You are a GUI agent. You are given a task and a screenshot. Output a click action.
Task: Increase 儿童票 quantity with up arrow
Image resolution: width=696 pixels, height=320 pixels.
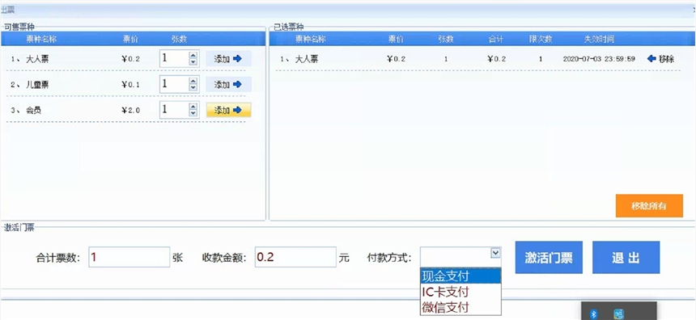tap(193, 81)
